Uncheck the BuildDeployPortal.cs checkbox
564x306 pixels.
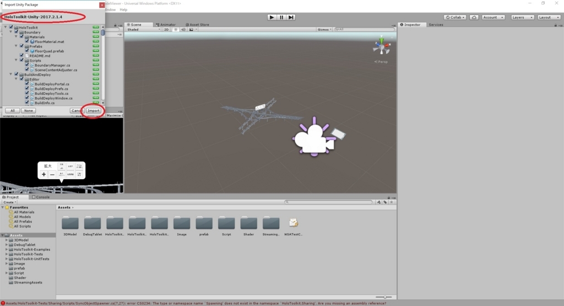(x=27, y=83)
